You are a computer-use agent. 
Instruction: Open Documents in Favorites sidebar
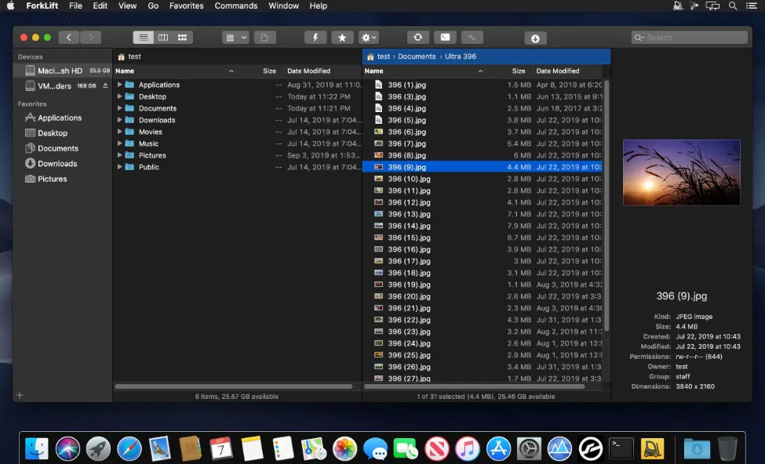(x=57, y=148)
